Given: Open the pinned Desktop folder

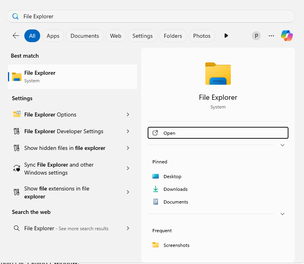Looking at the screenshot, I should 172,177.
